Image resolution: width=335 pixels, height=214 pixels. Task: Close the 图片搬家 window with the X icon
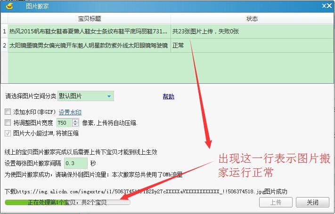(x=325, y=6)
